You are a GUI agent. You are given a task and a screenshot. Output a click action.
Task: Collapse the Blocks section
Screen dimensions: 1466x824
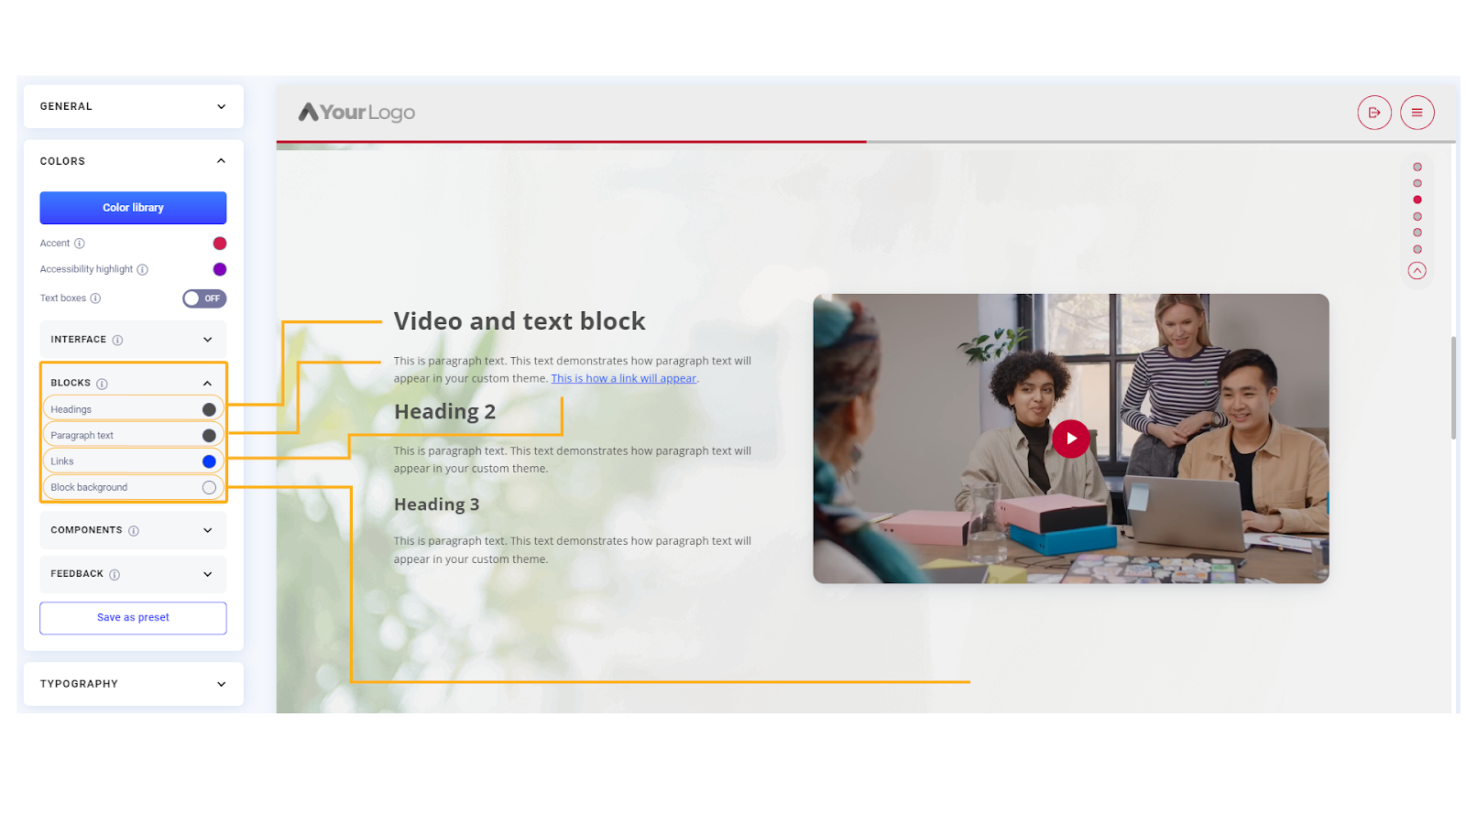coord(207,384)
